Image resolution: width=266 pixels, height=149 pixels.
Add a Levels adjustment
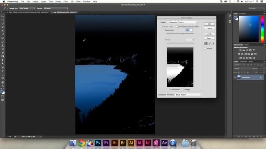[244, 50]
